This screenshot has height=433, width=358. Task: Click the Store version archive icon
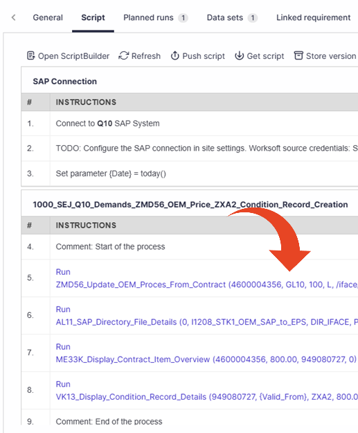298,56
